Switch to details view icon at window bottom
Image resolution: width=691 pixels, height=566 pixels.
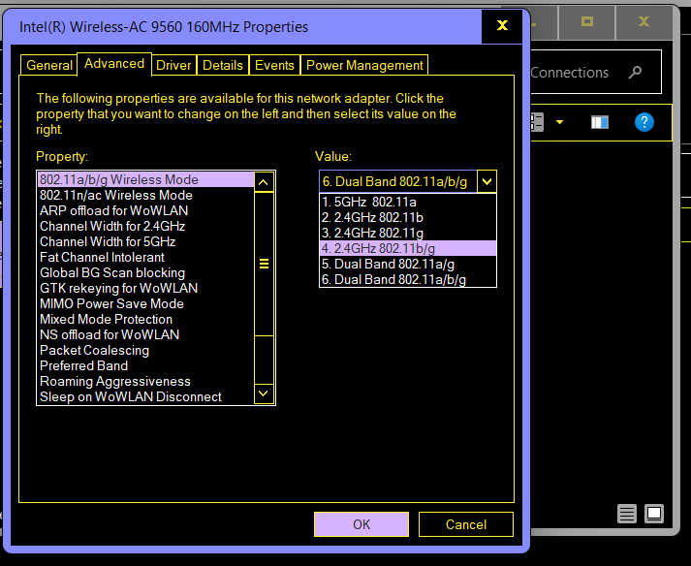[627, 514]
